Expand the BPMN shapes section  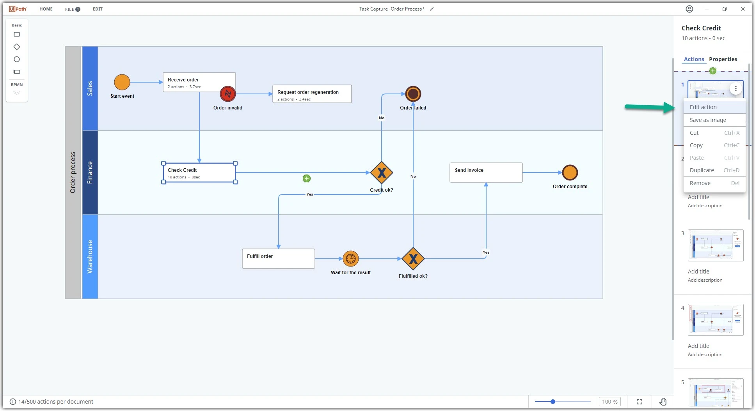[x=16, y=93]
